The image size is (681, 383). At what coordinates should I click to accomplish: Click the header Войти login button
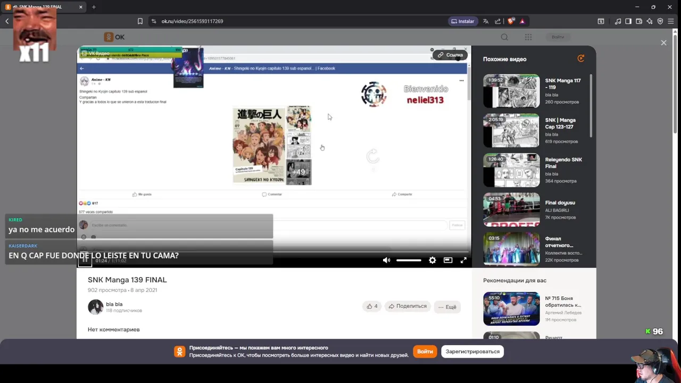pyautogui.click(x=558, y=37)
